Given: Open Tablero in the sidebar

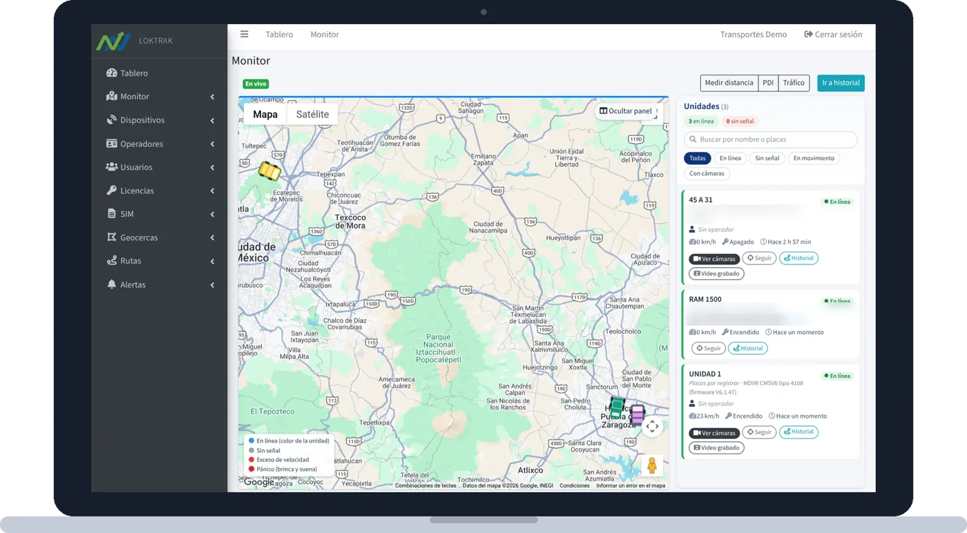Looking at the screenshot, I should click(x=160, y=73).
